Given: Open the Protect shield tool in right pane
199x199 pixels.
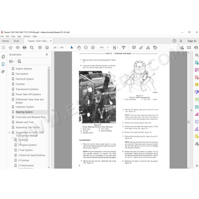Looking at the screenshot, I should (197, 122).
